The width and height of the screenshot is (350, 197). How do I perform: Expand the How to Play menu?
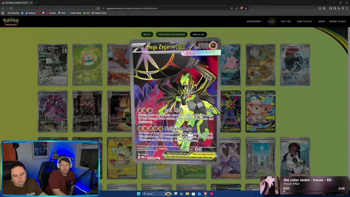(305, 21)
